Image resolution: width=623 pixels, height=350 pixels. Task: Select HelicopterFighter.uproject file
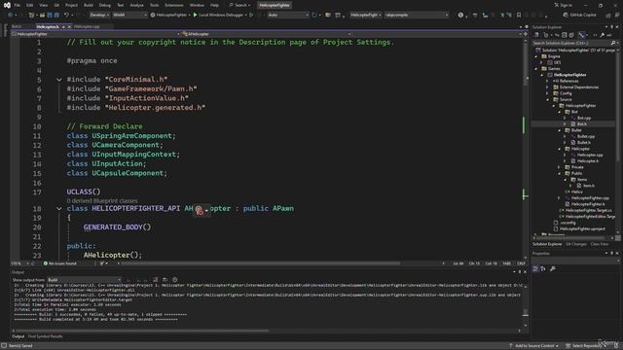coord(582,229)
